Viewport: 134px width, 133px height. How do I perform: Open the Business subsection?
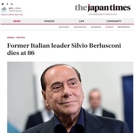(x=96, y=27)
